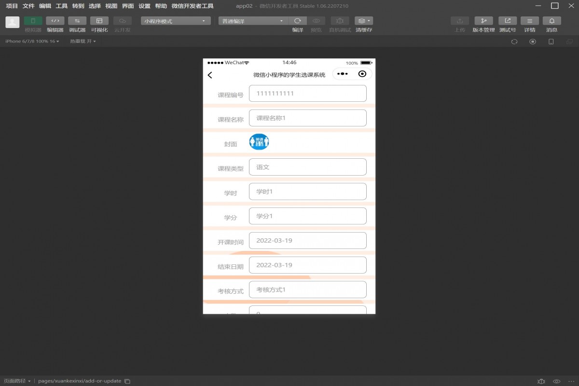Open the 普通编译 compile mode dropdown
This screenshot has height=386, width=579.
tap(253, 21)
